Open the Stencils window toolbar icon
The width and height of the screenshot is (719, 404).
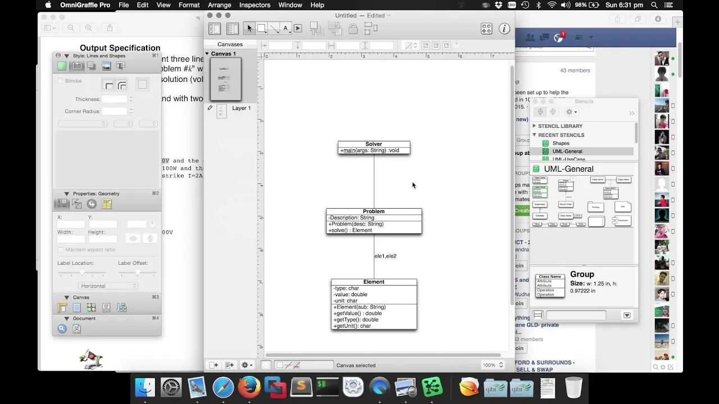click(486, 29)
